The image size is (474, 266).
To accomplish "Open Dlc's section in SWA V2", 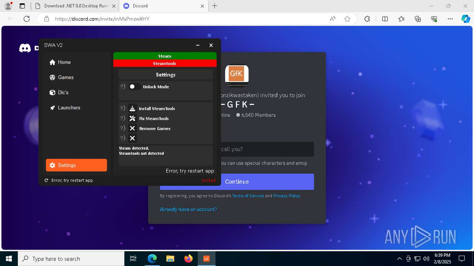I will tap(76, 92).
